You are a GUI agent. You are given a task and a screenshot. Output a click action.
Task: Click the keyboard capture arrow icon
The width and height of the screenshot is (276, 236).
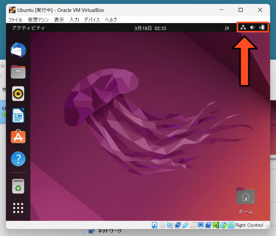[x=231, y=225]
